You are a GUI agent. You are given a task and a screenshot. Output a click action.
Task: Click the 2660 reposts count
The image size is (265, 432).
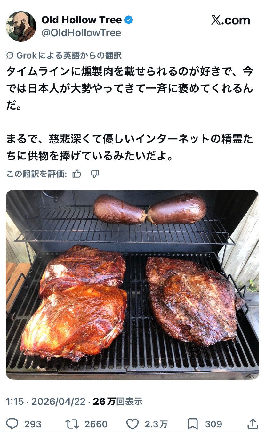click(x=96, y=424)
